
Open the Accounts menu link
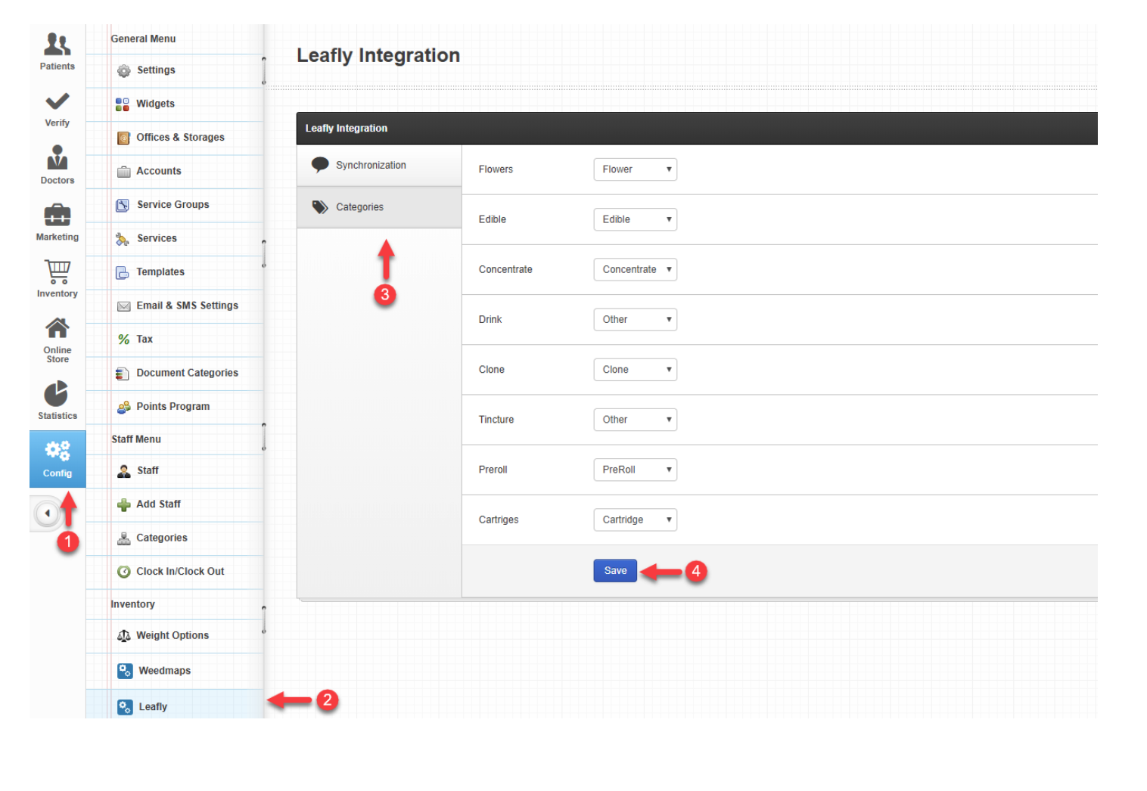[159, 171]
